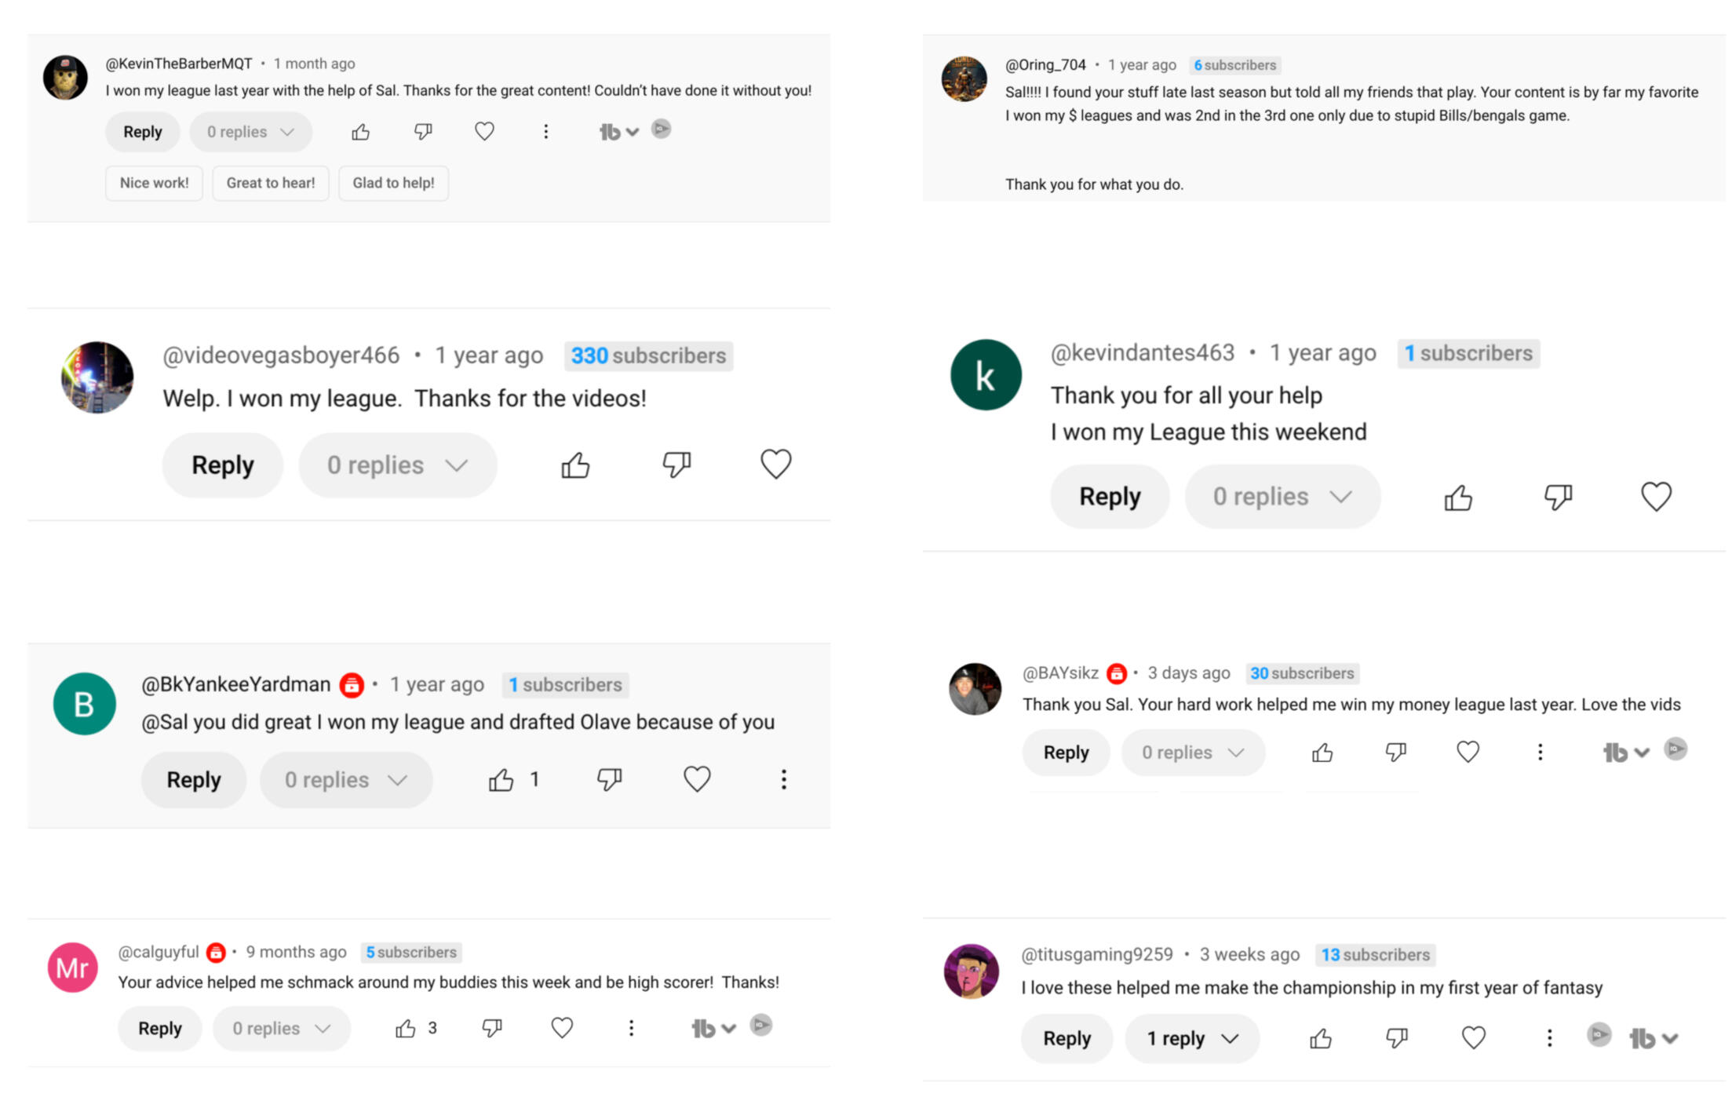Thumbs down the @BAYsikz comment
Image resolution: width=1732 pixels, height=1119 pixels.
point(1395,753)
